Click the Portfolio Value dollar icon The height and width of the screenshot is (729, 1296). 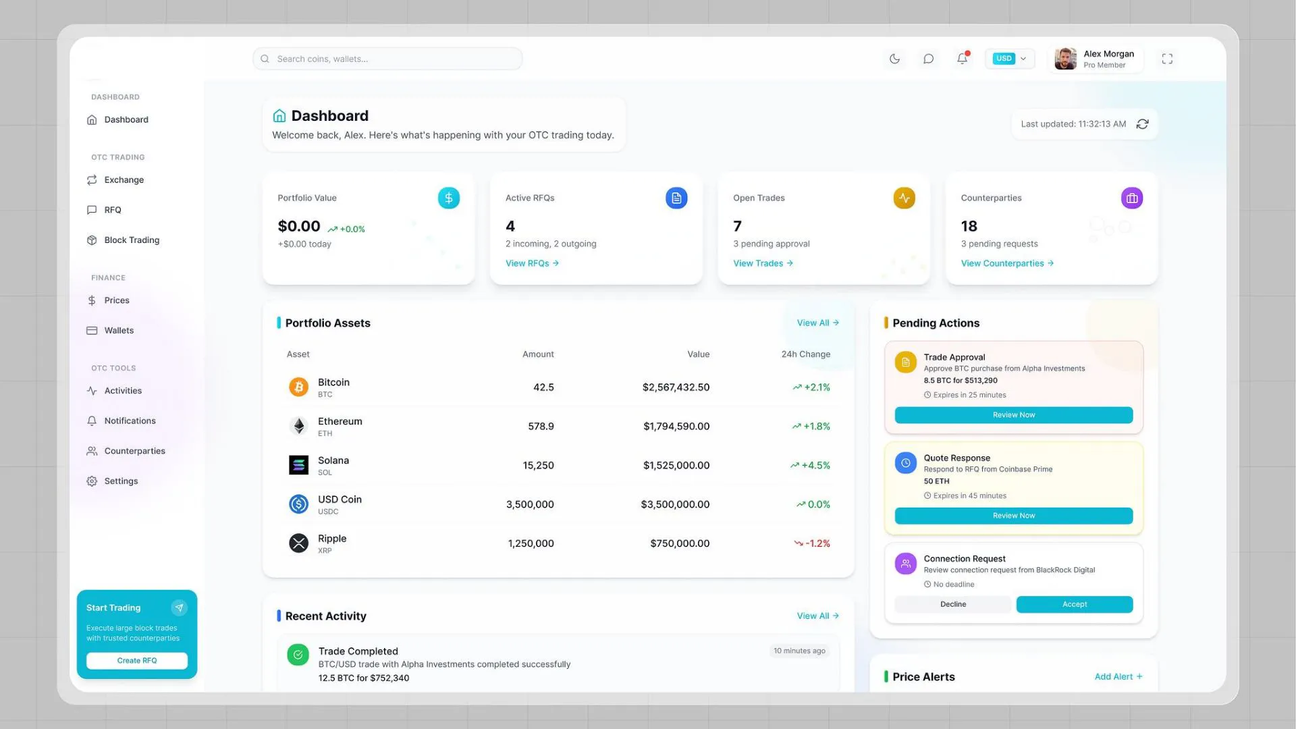click(x=449, y=198)
